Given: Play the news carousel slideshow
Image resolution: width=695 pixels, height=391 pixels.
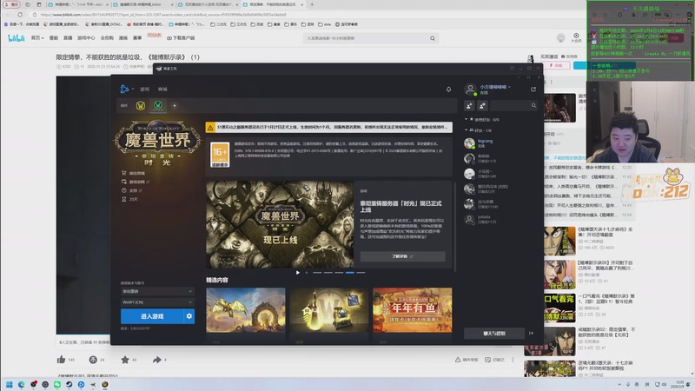Looking at the screenshot, I should click(x=298, y=273).
